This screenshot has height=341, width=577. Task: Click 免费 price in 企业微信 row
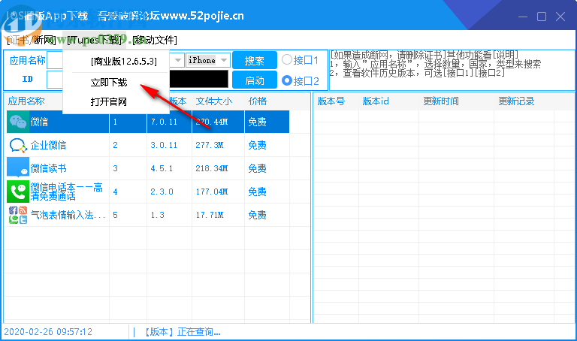pos(257,145)
